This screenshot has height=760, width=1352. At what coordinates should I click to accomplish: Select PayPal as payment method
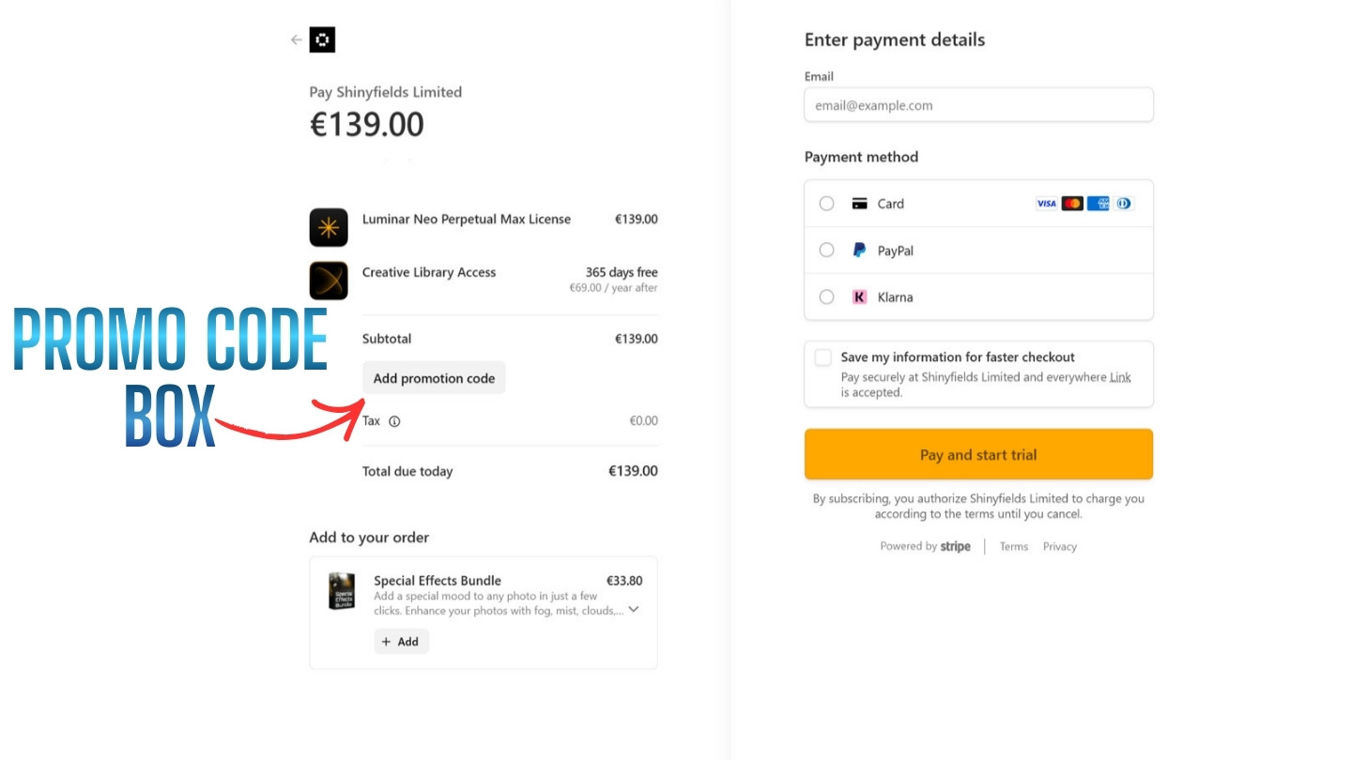coord(826,251)
